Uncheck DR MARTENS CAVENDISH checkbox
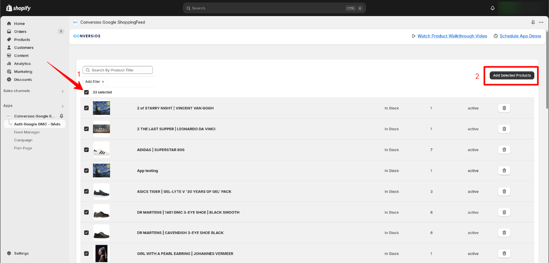 [x=86, y=233]
